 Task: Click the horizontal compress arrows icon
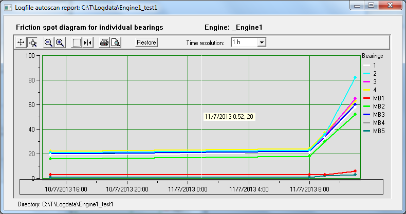(x=88, y=42)
